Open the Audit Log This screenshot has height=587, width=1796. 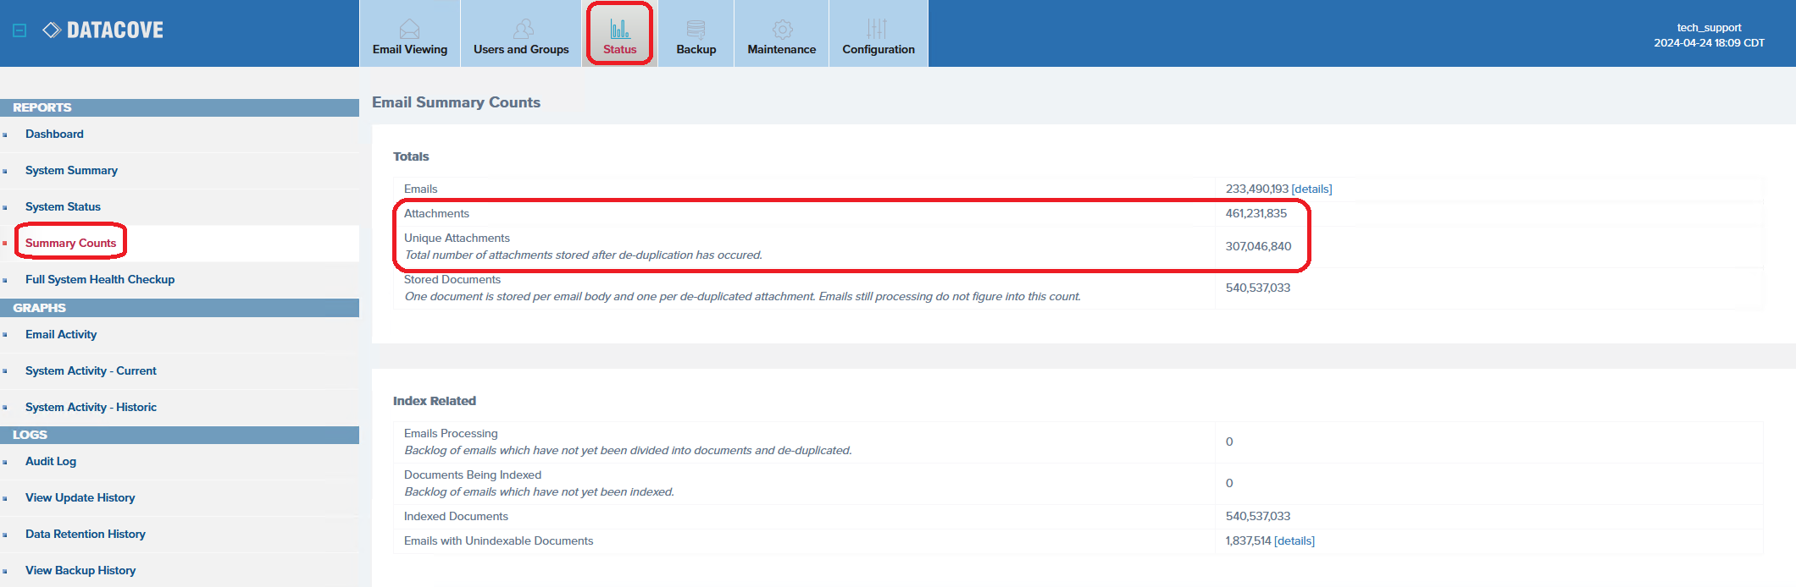[x=51, y=461]
